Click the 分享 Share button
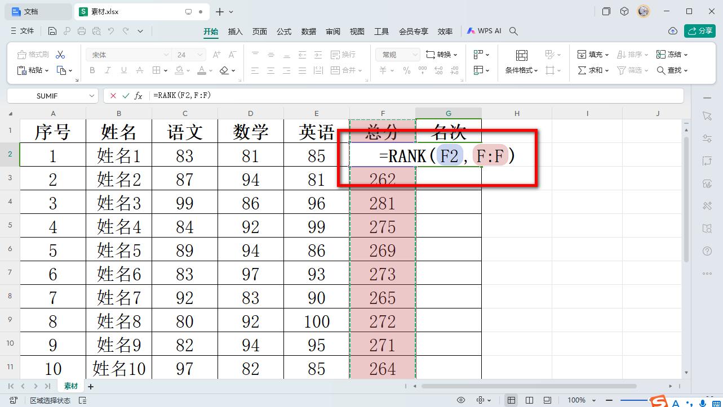 700,31
